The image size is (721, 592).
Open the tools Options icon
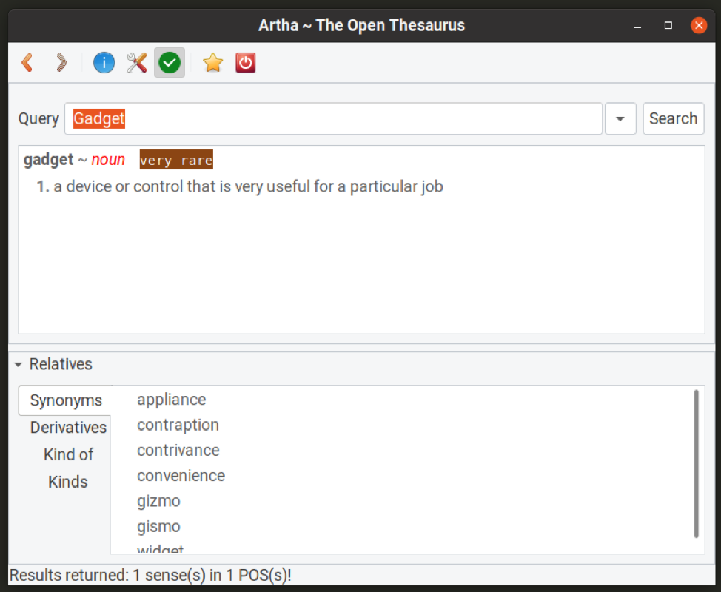click(136, 63)
